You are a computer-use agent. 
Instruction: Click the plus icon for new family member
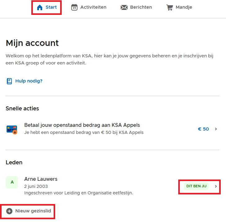(9, 211)
